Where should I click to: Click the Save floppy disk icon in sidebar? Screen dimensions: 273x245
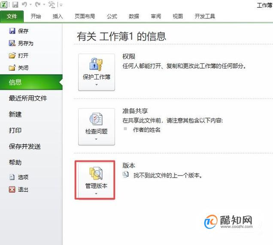(12, 31)
